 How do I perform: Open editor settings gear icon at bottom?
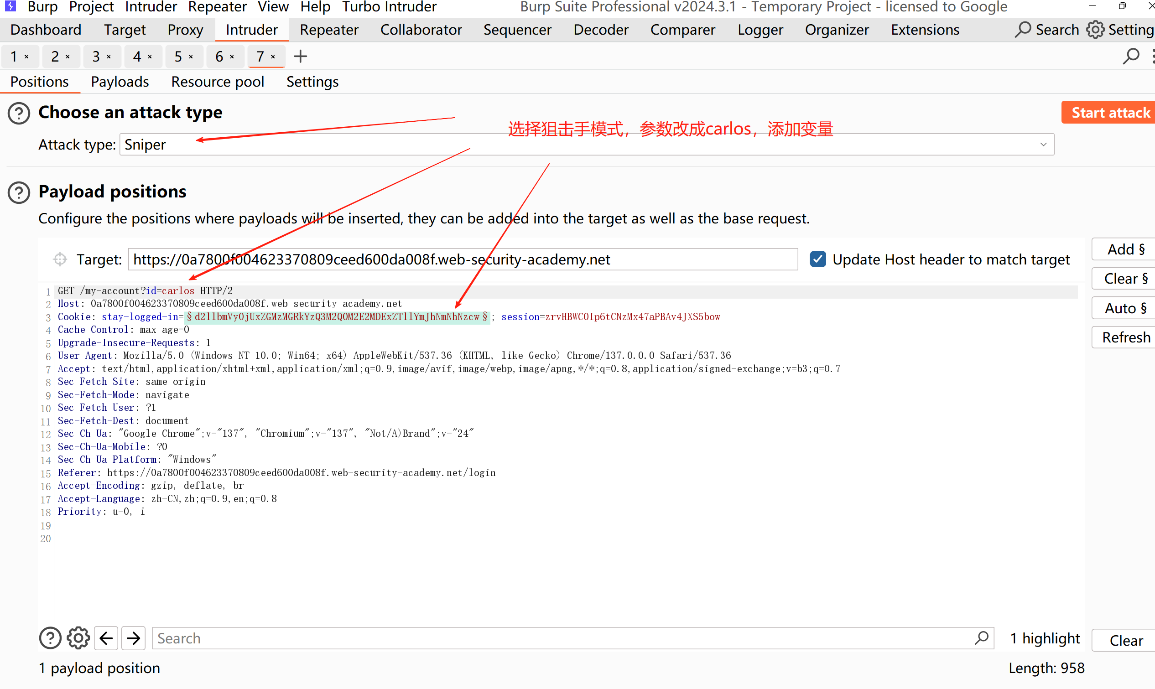pos(78,638)
